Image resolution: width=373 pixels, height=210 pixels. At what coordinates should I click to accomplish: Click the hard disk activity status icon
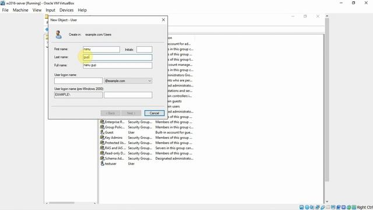click(302, 208)
